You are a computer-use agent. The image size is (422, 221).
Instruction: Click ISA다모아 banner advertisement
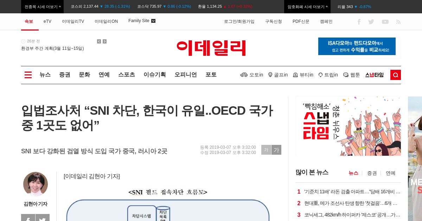[x=357, y=46]
